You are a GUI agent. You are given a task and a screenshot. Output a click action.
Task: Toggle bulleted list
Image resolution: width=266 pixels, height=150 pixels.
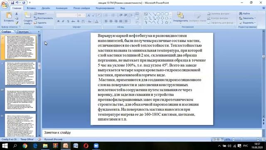pos(106,15)
